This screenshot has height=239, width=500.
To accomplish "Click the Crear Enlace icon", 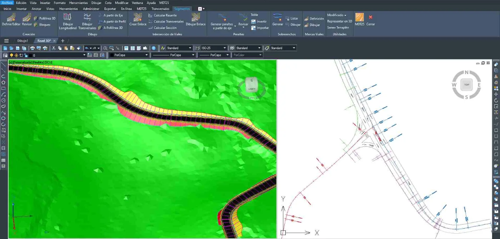I will click(x=138, y=17).
